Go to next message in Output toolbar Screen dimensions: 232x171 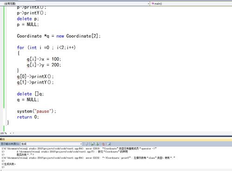pos(97,144)
